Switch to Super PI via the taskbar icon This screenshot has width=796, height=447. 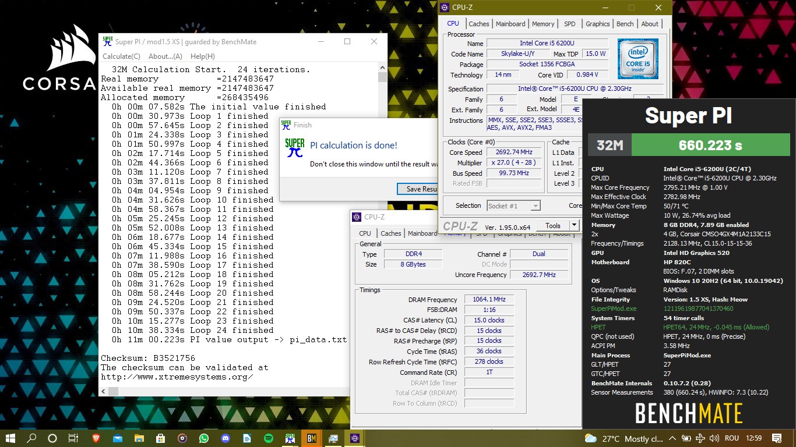tap(290, 438)
